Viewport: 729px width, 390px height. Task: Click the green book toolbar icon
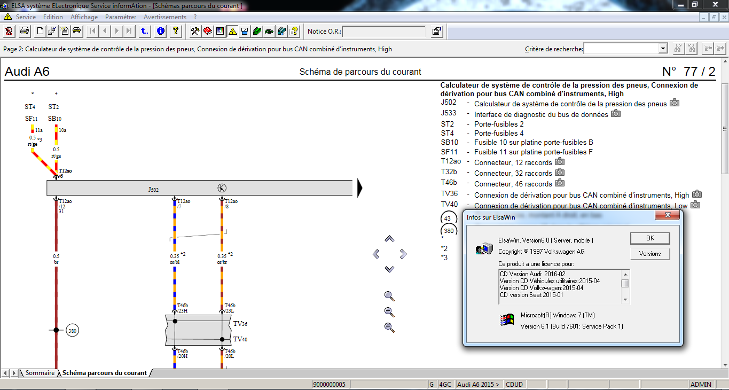click(x=257, y=31)
